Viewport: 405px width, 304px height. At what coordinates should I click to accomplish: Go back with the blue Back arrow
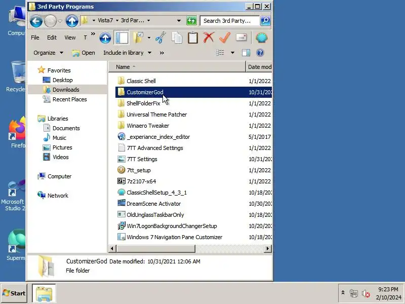(x=36, y=21)
